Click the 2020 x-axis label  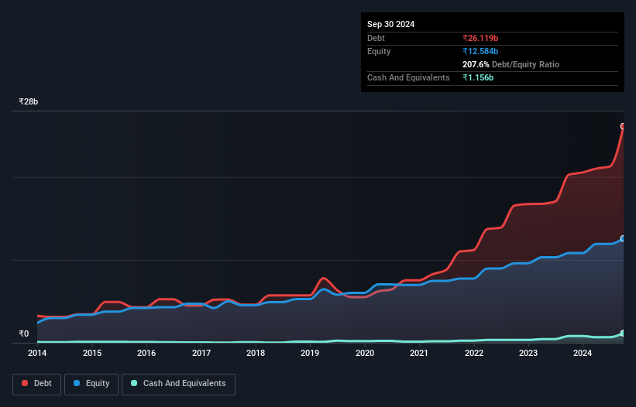pyautogui.click(x=365, y=353)
